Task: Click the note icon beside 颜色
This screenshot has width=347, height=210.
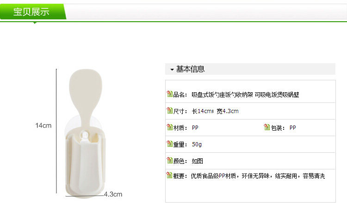Action: coord(169,160)
